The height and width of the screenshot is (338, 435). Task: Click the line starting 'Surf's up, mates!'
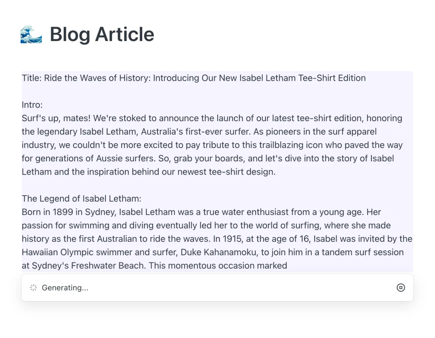click(x=211, y=118)
